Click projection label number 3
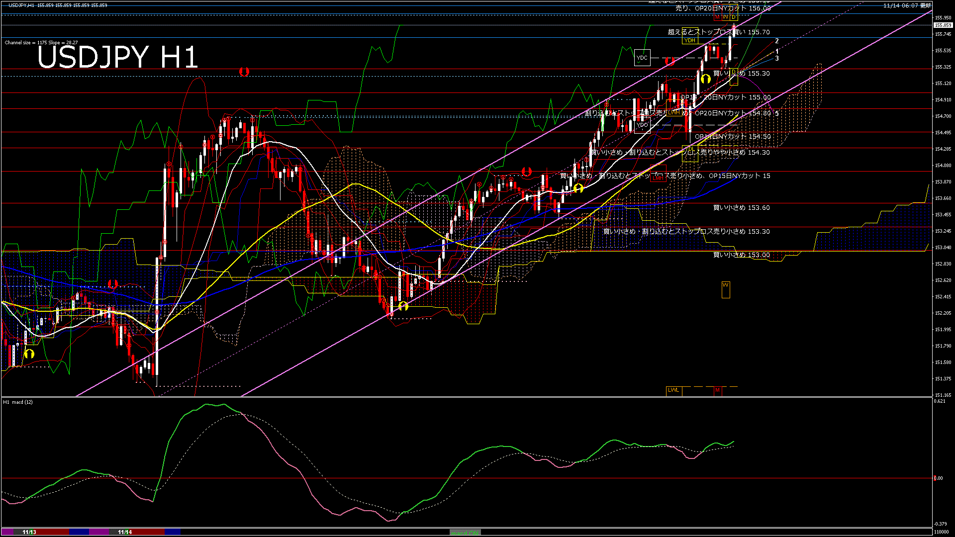Viewport: 955px width, 537px height. click(x=777, y=58)
